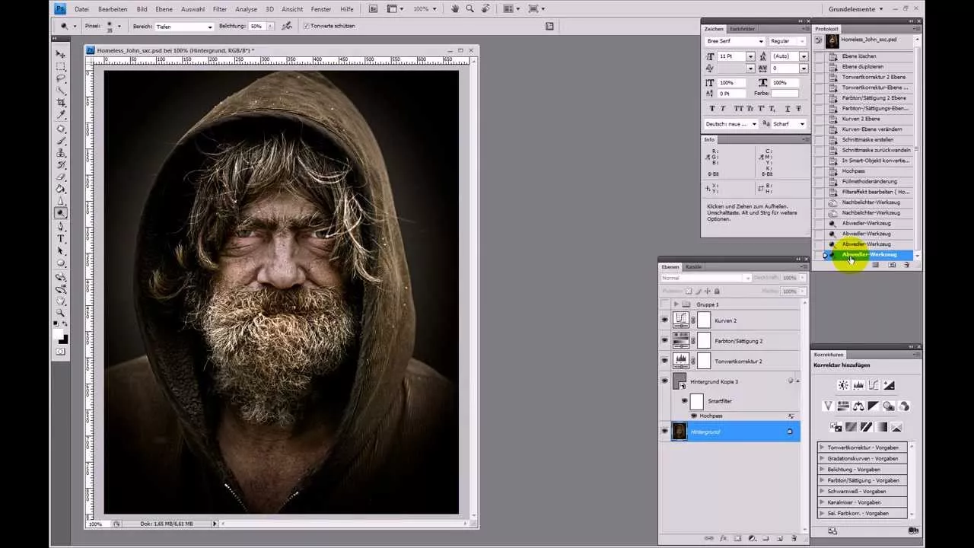Select the Type tool
Image resolution: width=974 pixels, height=548 pixels.
point(61,238)
